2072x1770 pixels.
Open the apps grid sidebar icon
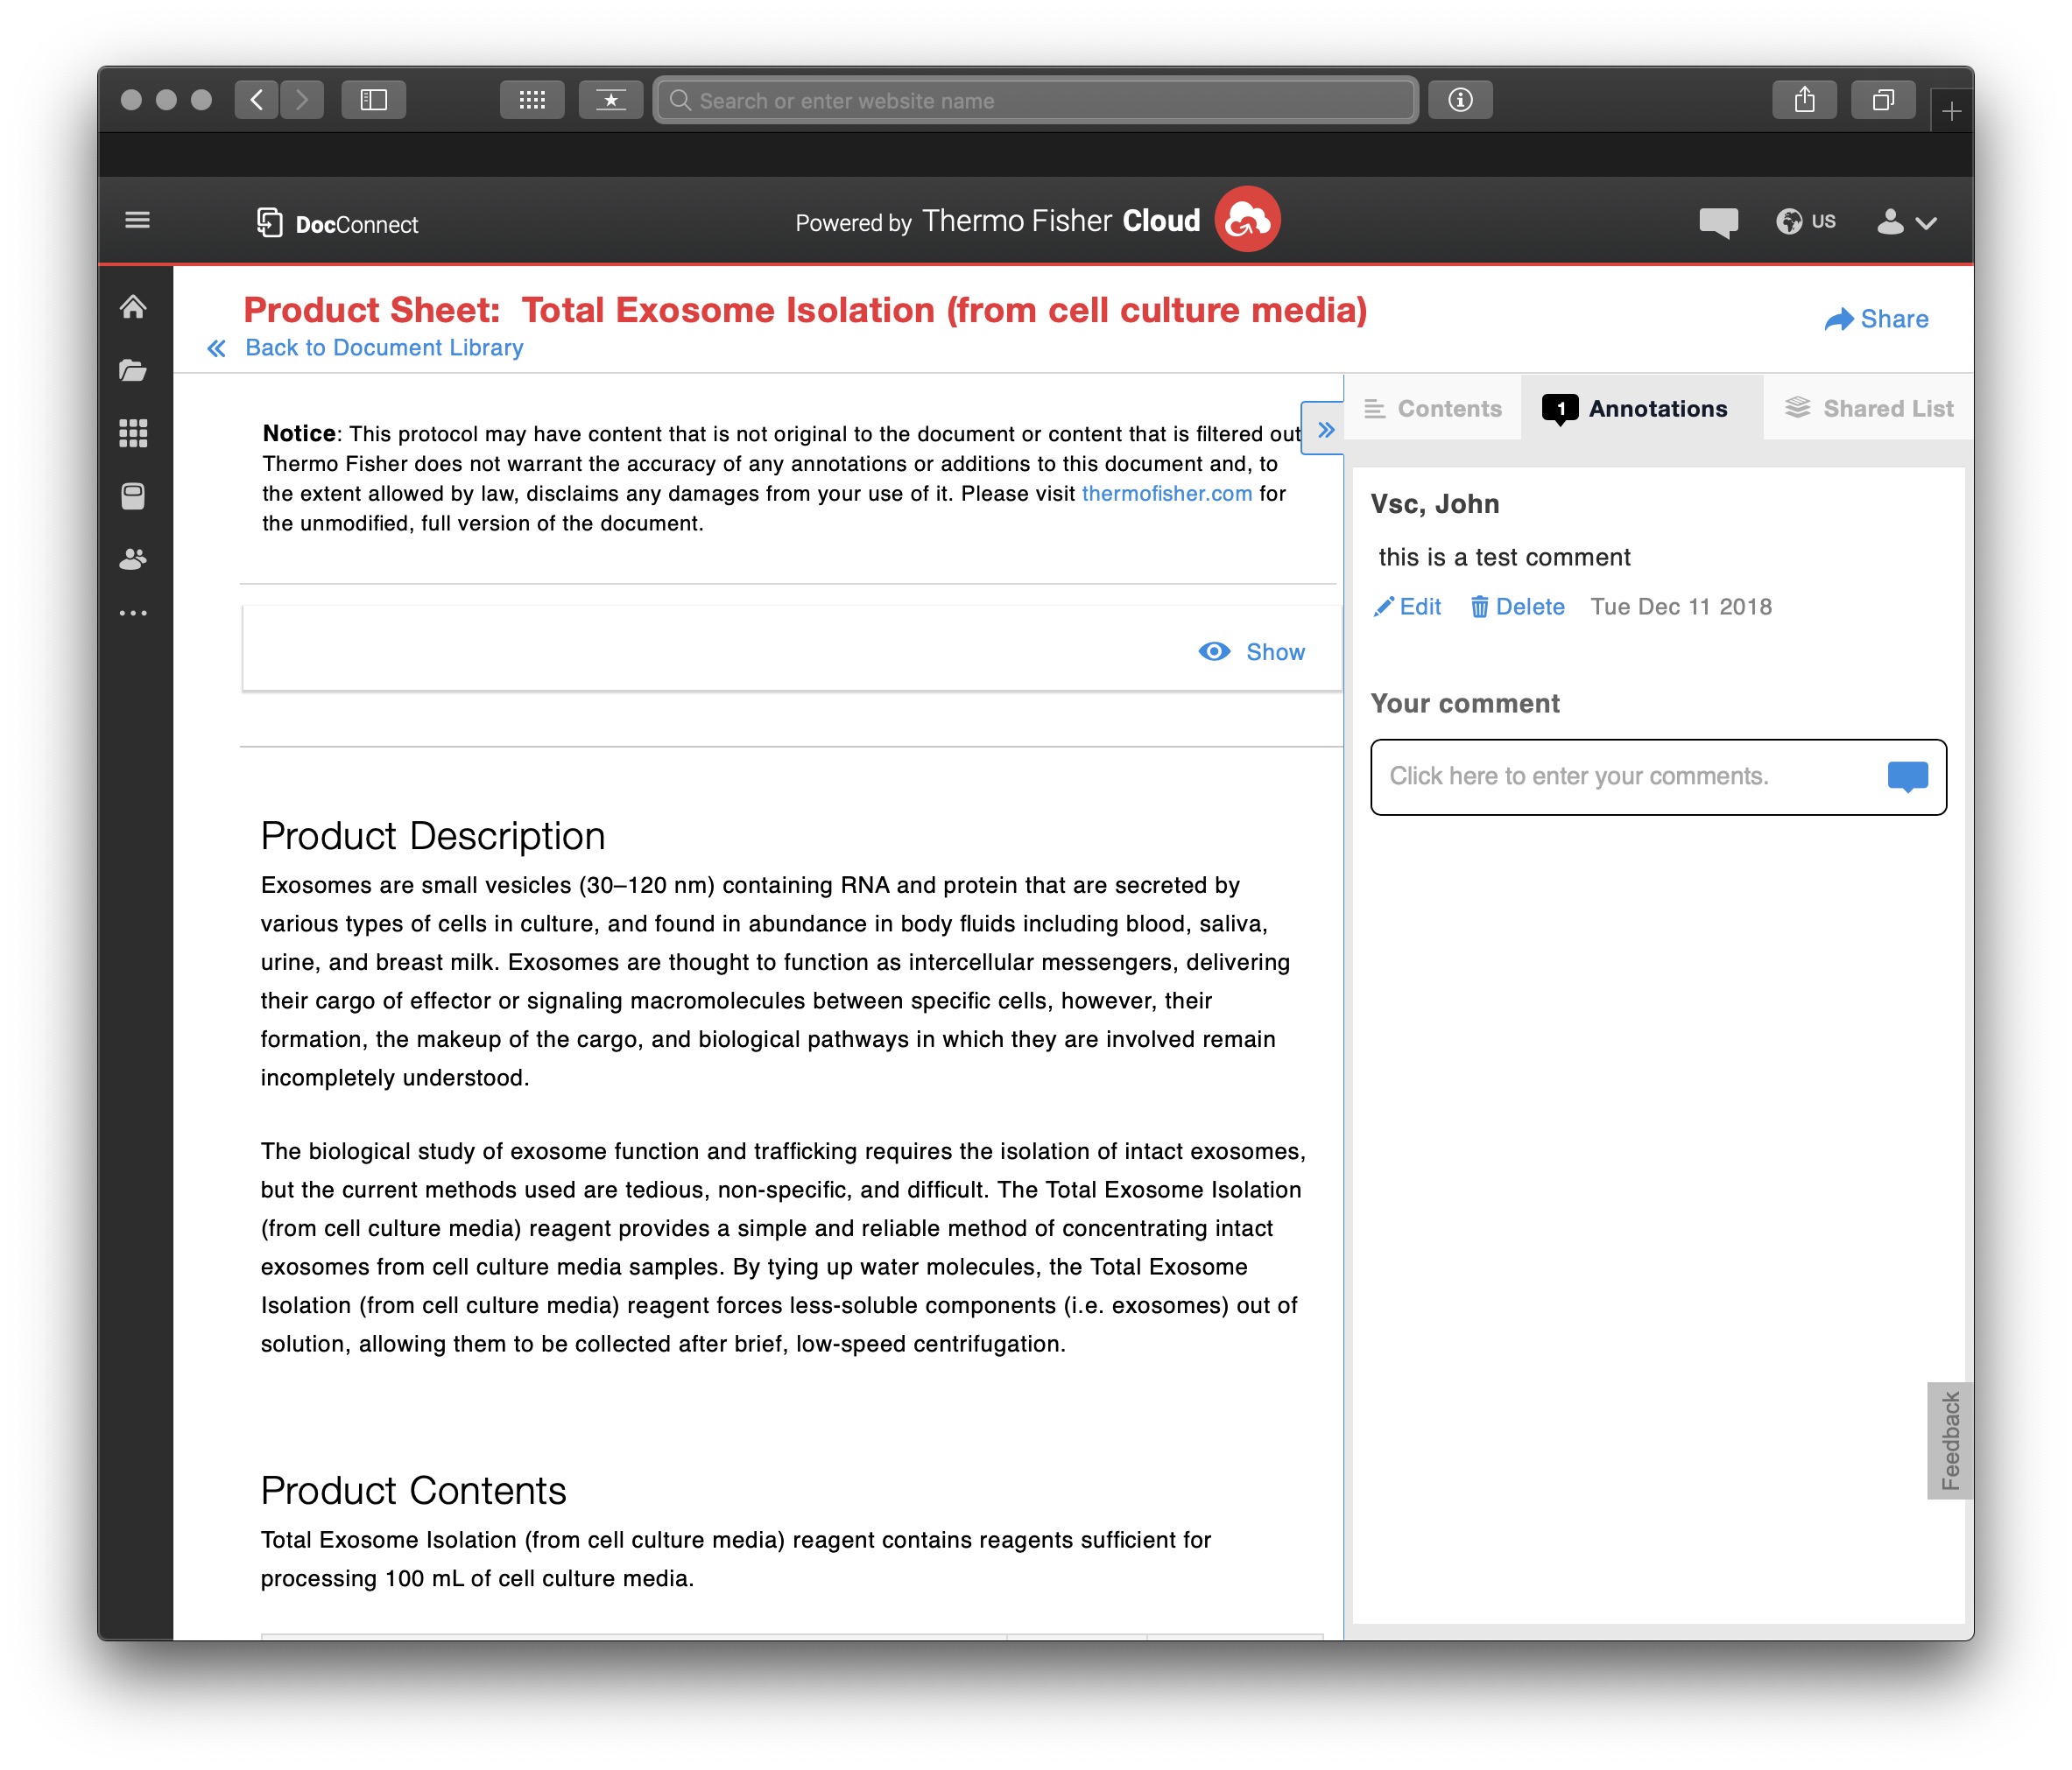(133, 432)
